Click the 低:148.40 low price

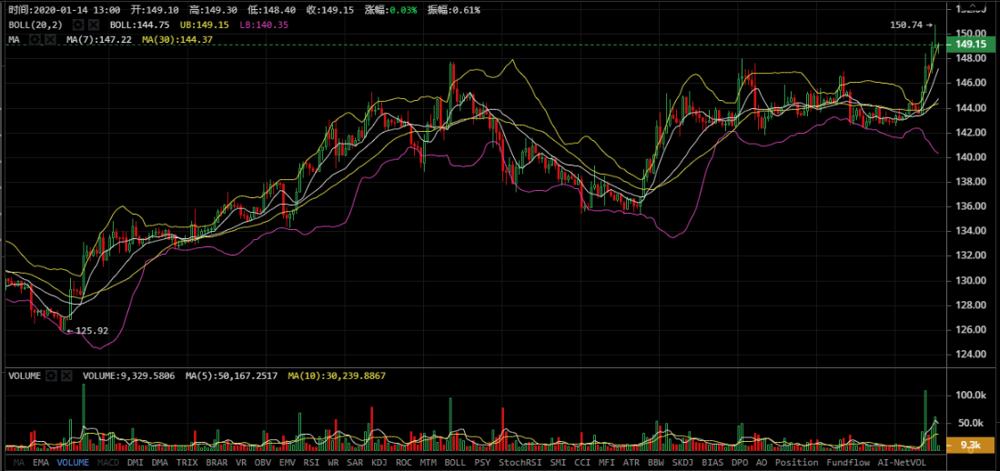point(271,10)
